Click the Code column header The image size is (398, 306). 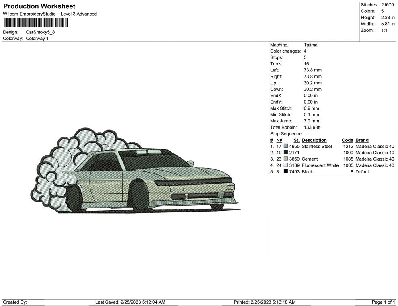click(x=347, y=140)
